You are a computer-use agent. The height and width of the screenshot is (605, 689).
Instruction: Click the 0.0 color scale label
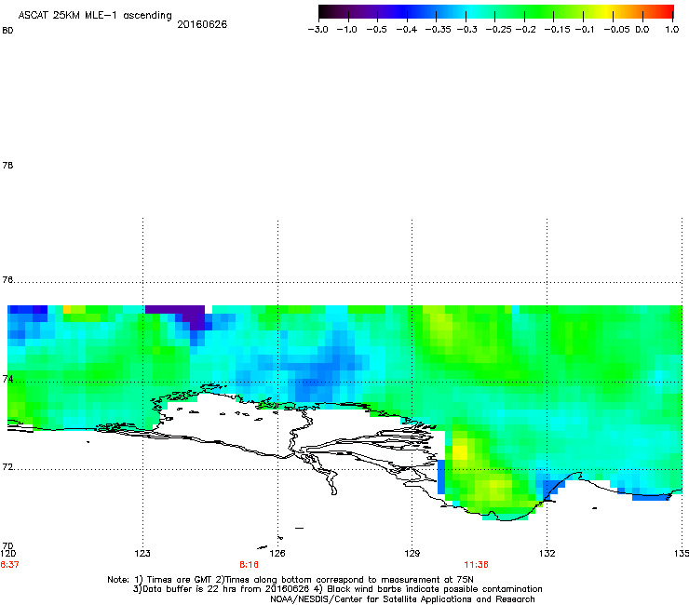pos(642,30)
